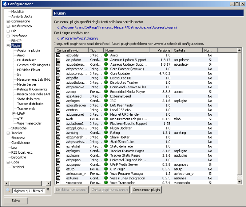This screenshot has height=207, width=246.
Task: Click the green dot beside uTP Plugin
Action: click(106, 169)
